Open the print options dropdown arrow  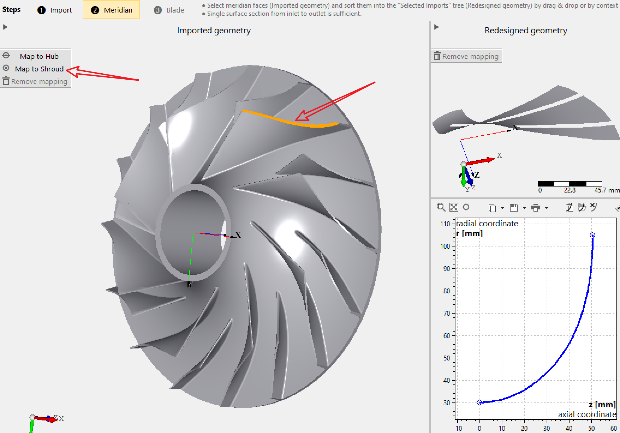pos(546,208)
